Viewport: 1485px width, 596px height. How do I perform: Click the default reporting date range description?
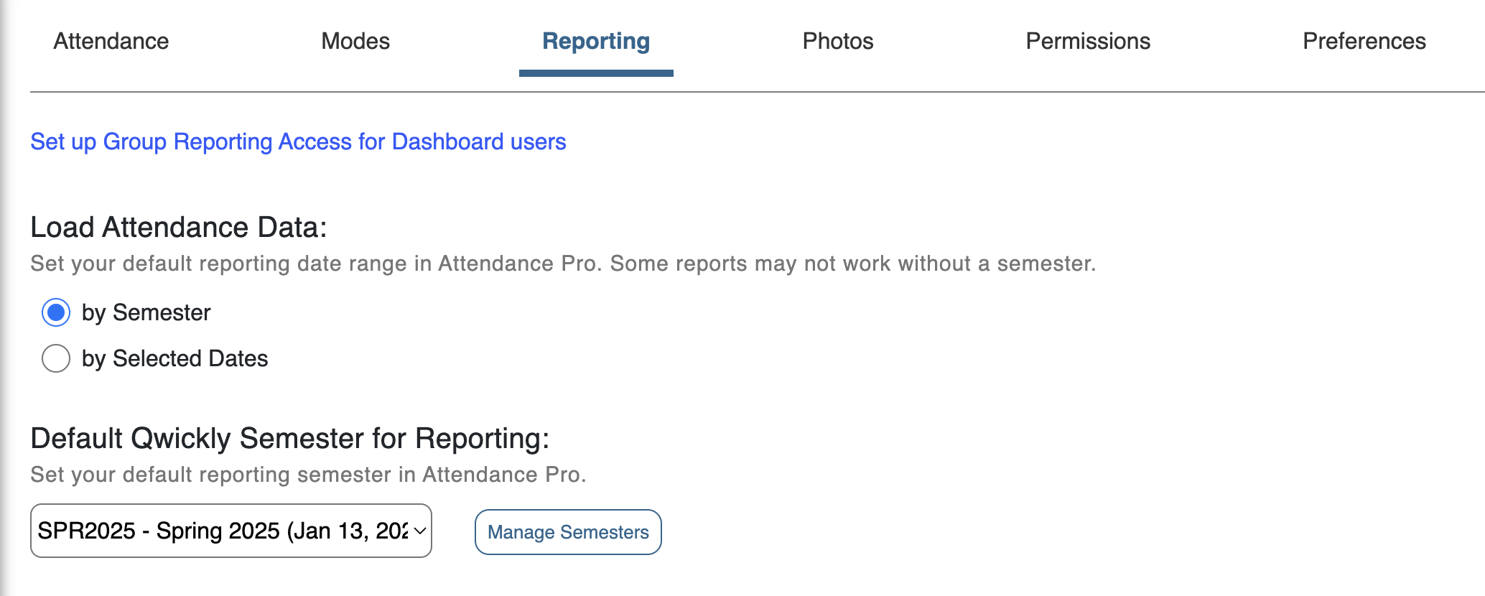coord(563,264)
